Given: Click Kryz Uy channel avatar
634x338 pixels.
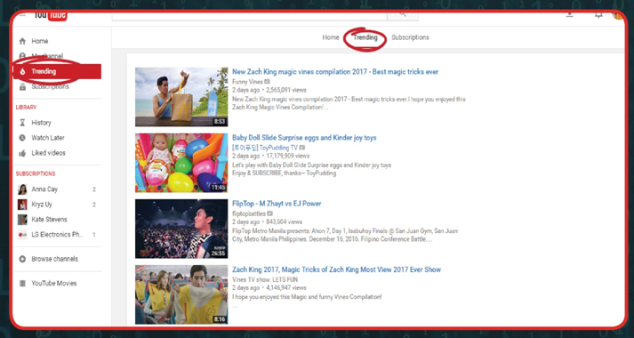Looking at the screenshot, I should pos(22,205).
